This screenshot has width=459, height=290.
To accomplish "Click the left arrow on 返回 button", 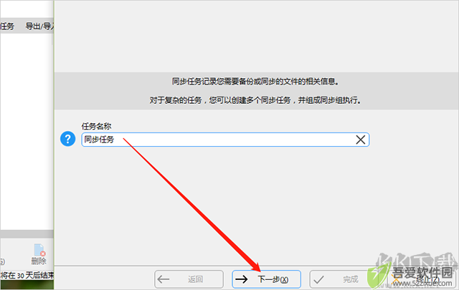I will coord(163,279).
